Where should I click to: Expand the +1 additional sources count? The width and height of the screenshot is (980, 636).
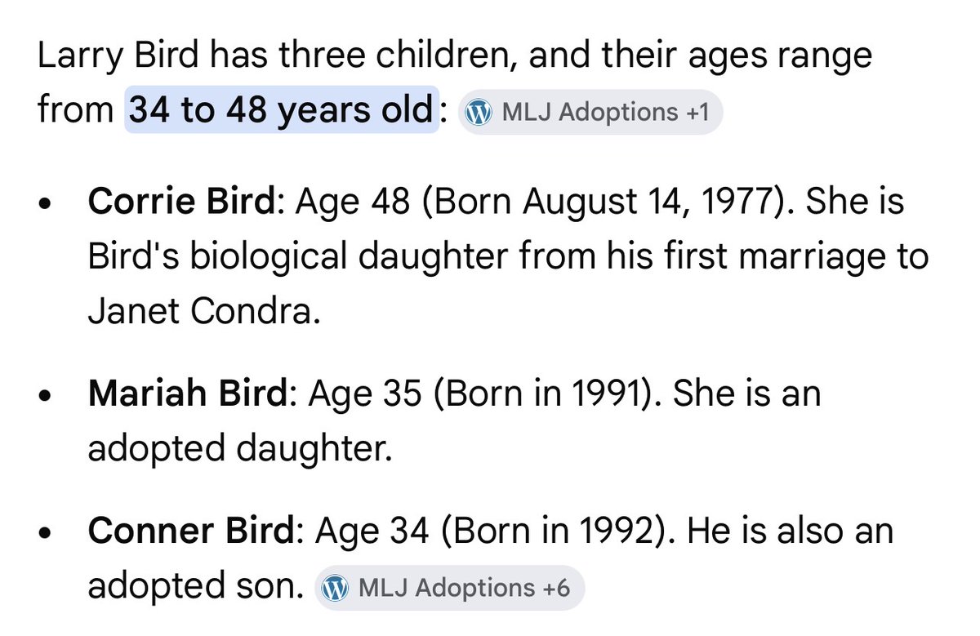[x=696, y=112]
